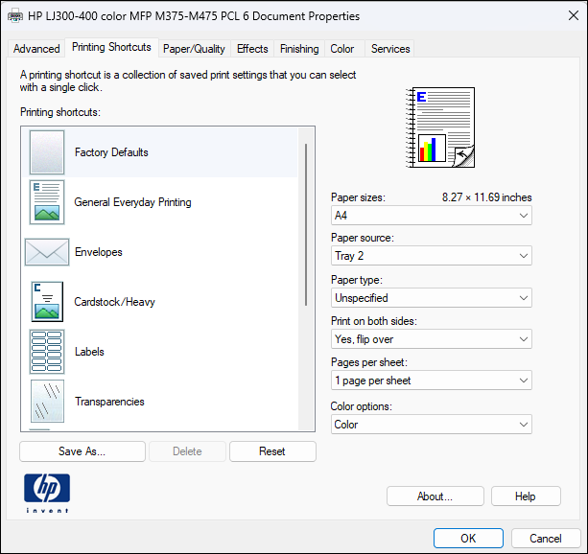Select the Factory Defaults shortcut icon
Screen dimensions: 588x554
coord(47,152)
